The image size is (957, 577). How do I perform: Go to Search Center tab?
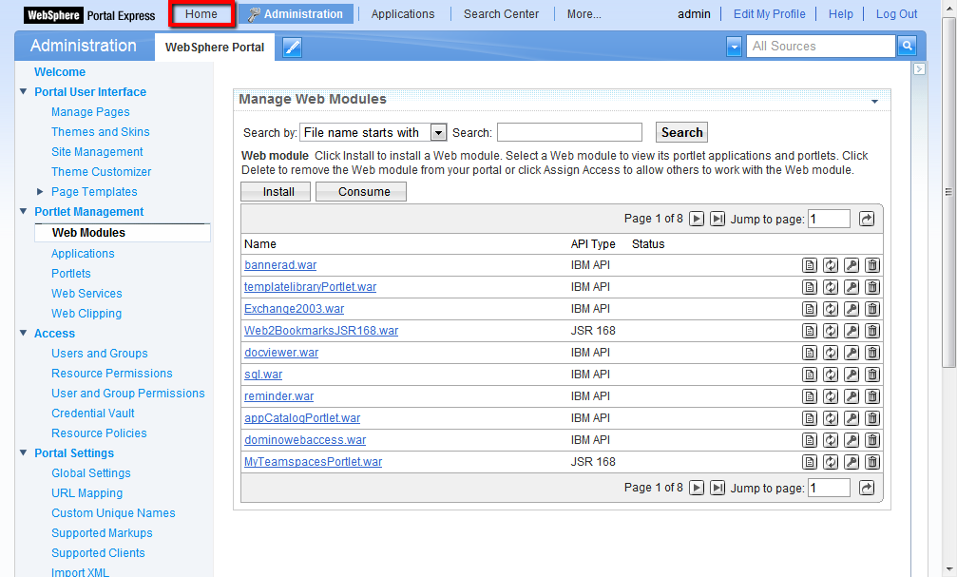501,14
